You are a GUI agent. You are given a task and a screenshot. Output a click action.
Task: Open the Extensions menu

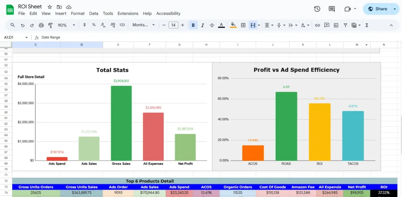tap(128, 13)
